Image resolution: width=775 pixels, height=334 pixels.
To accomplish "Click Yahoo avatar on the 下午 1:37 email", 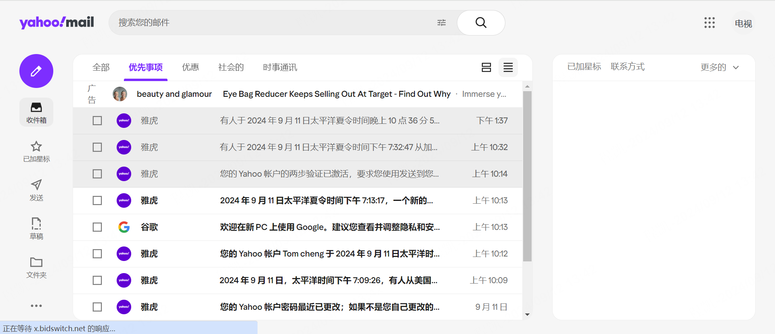I will [x=124, y=121].
